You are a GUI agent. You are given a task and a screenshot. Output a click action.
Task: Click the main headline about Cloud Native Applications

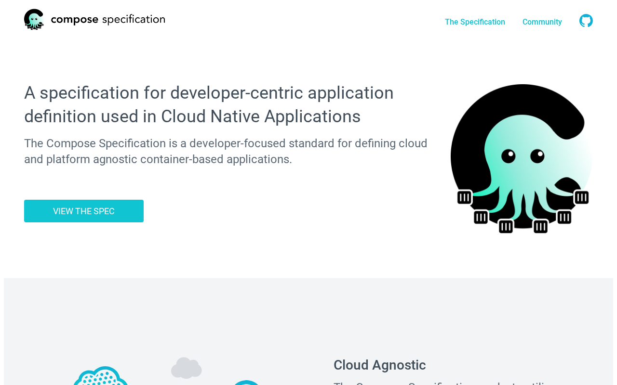209,104
